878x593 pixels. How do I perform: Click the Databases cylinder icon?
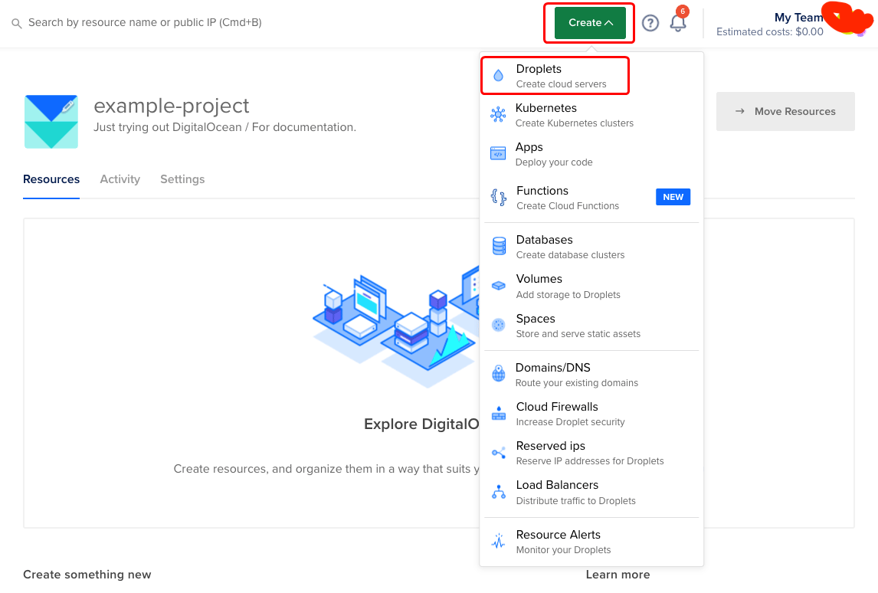pyautogui.click(x=499, y=246)
